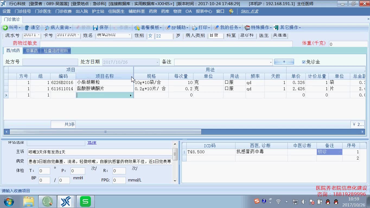Image resolution: width=370 pixels, height=208 pixels.
Task: Open the 流水号 dropdown
Action: tap(39, 35)
